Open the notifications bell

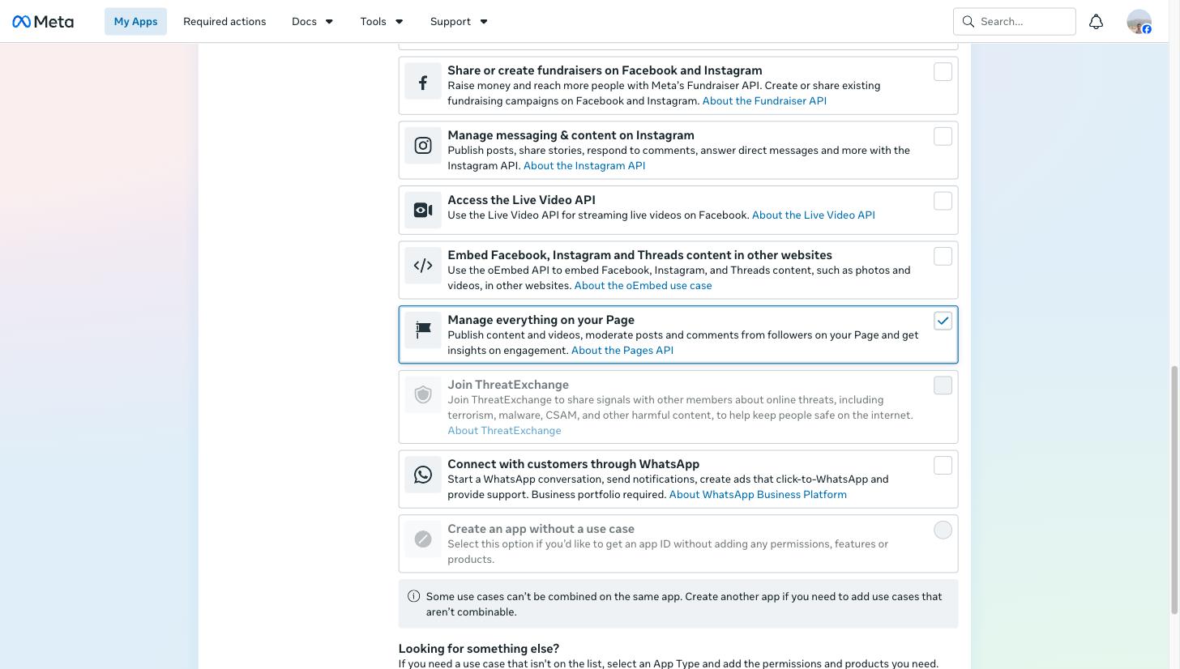pos(1096,22)
